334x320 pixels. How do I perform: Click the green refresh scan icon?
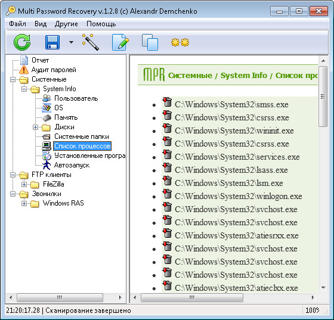coord(22,42)
